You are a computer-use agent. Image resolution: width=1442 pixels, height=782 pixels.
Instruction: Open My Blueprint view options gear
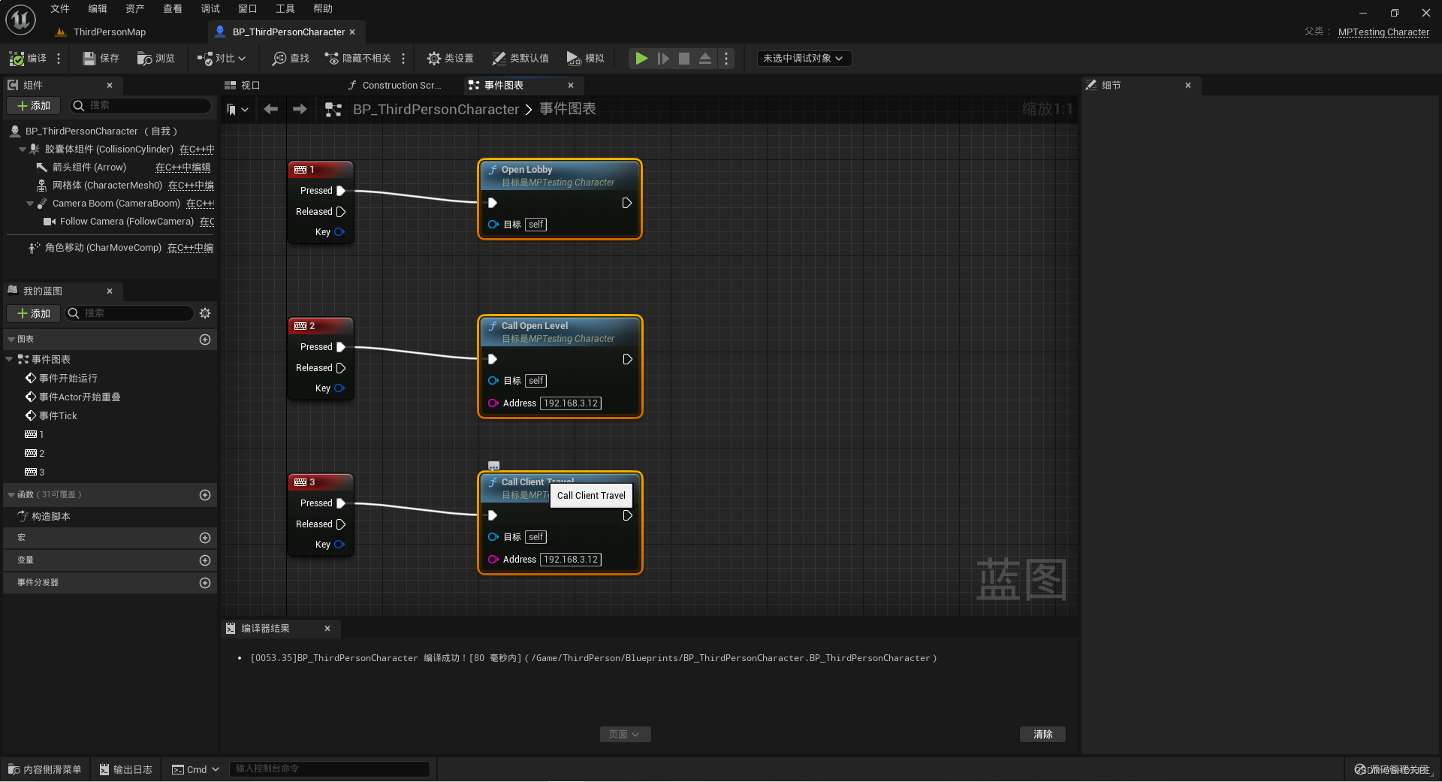click(205, 313)
